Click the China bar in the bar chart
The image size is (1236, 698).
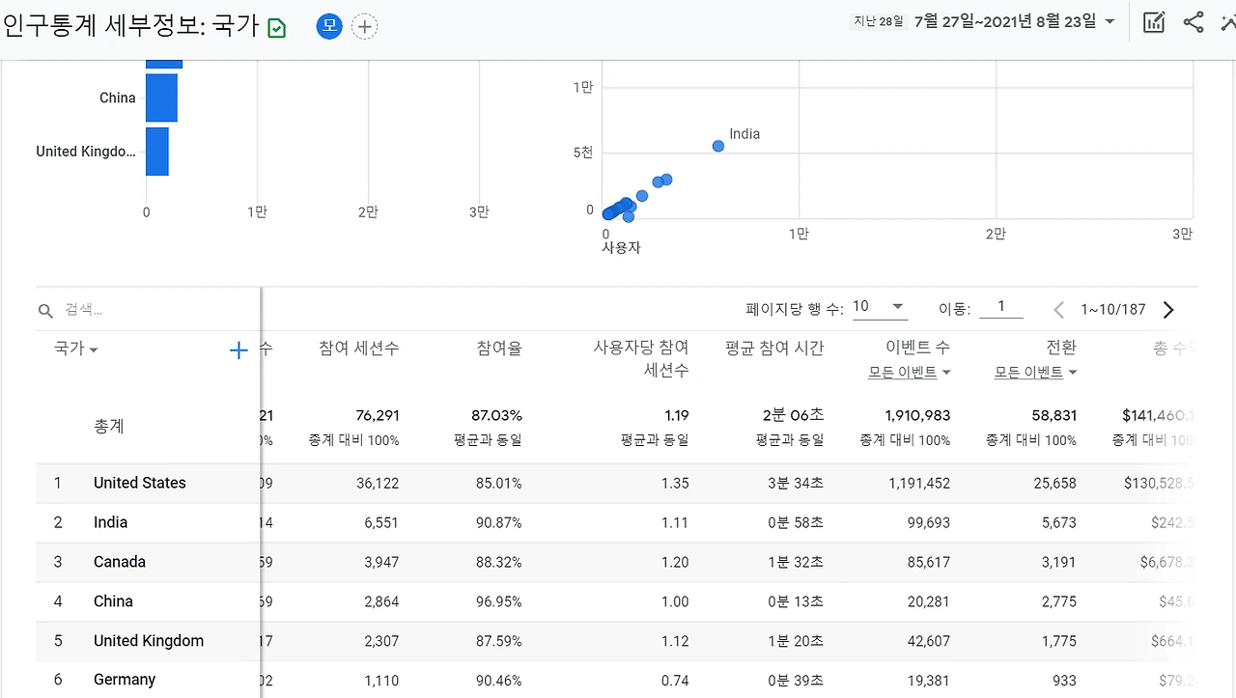coord(161,98)
